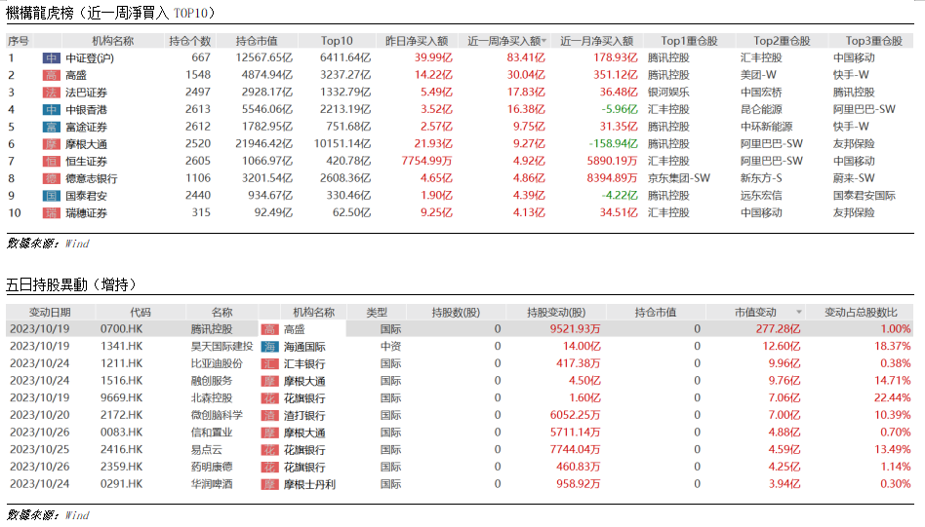Sort by 持股数(股) column header

(x=456, y=313)
